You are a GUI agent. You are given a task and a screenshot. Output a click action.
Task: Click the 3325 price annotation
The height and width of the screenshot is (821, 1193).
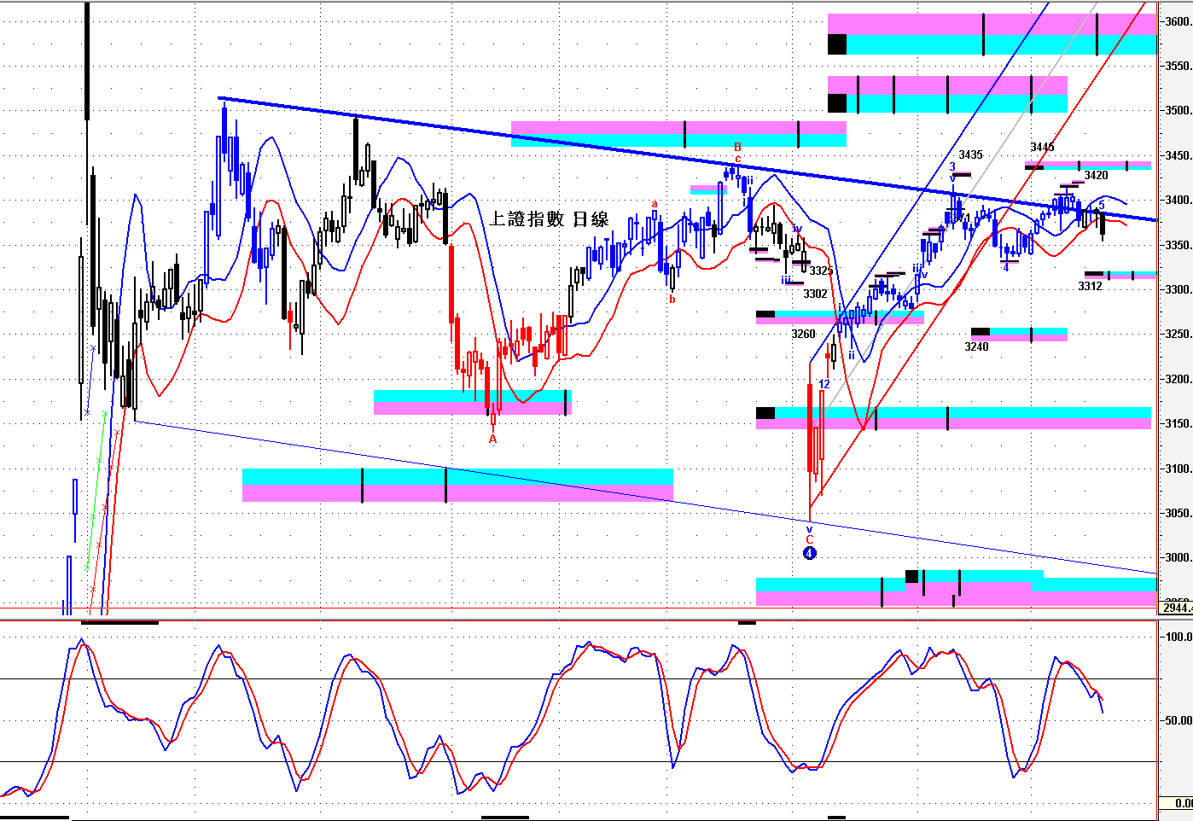(x=821, y=271)
